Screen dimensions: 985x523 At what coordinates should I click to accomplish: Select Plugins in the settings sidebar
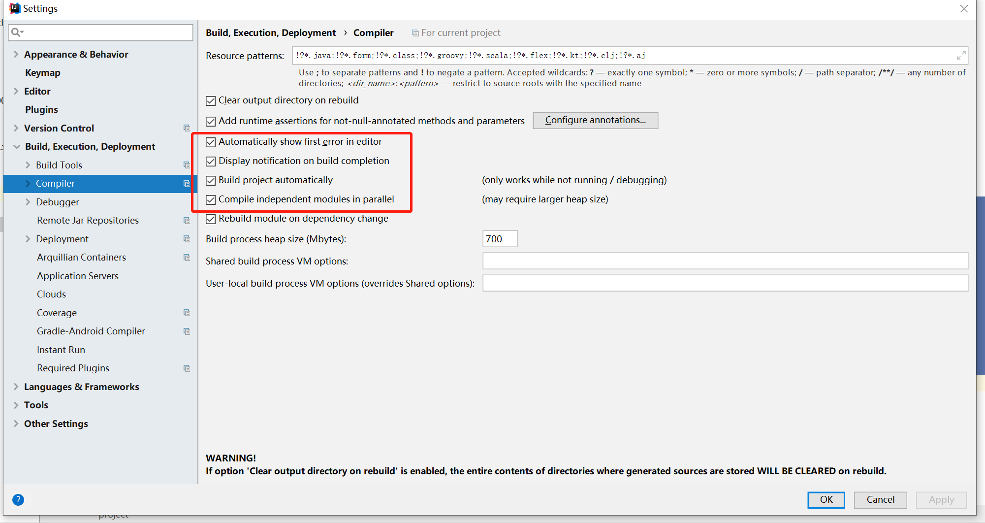tap(41, 109)
